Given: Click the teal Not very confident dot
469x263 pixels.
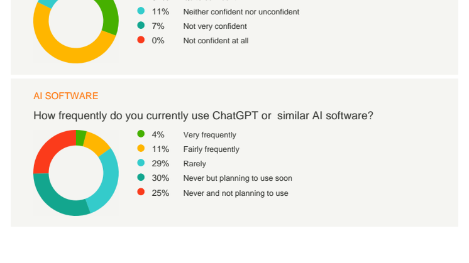Looking at the screenshot, I should pos(141,25).
